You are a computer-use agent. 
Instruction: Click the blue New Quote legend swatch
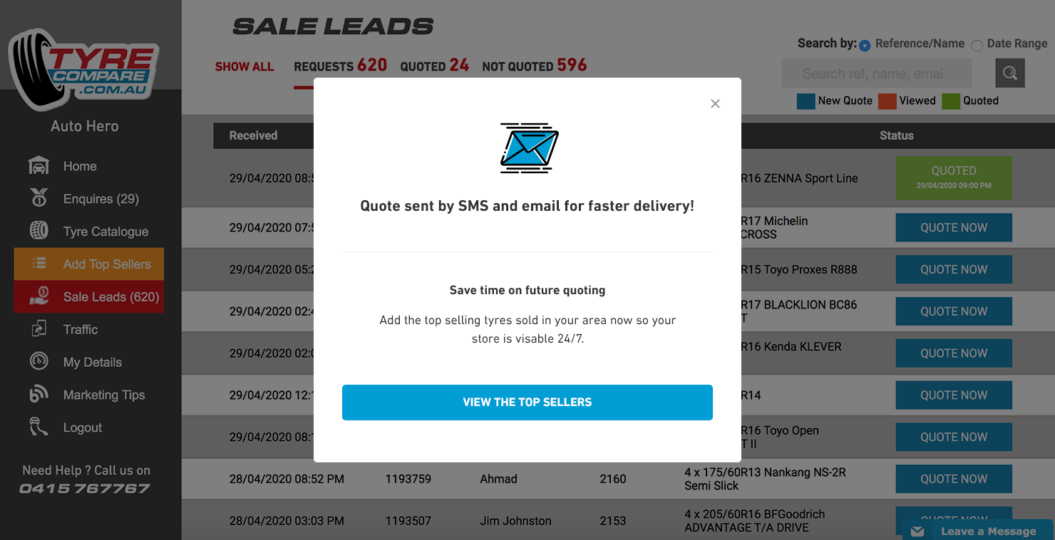pyautogui.click(x=806, y=101)
